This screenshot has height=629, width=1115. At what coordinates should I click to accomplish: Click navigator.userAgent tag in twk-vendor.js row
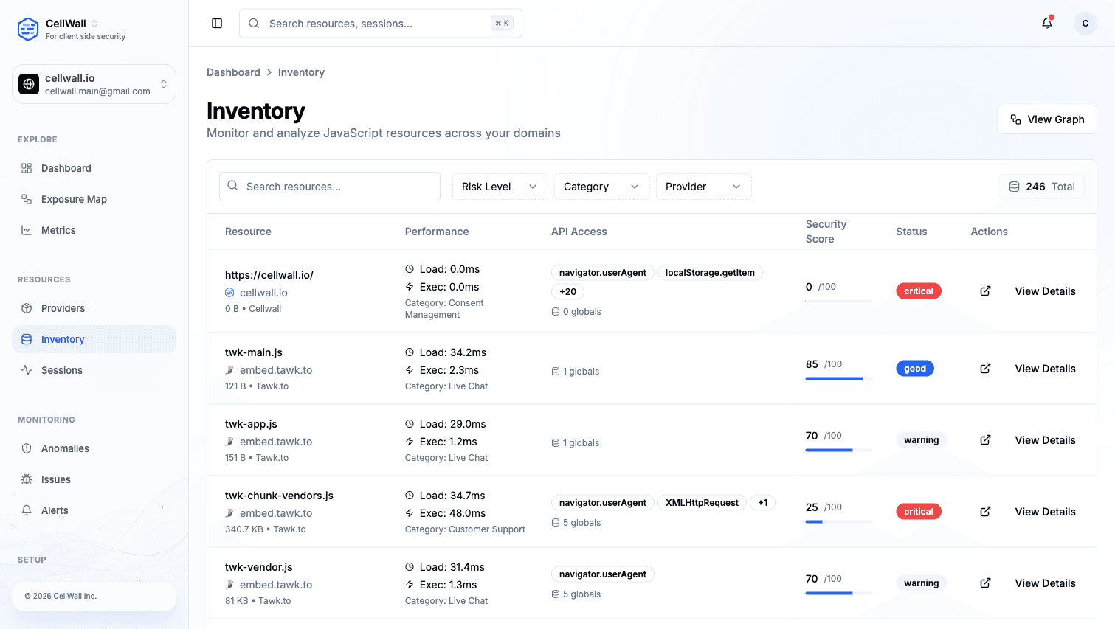[603, 574]
